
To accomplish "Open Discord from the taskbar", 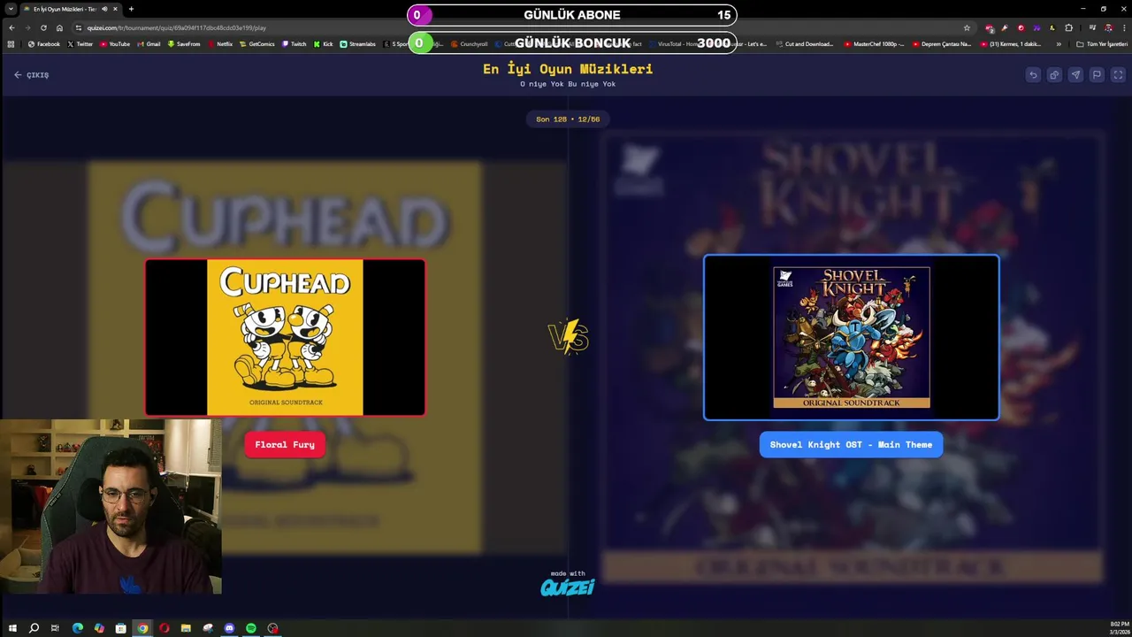I will (x=229, y=628).
